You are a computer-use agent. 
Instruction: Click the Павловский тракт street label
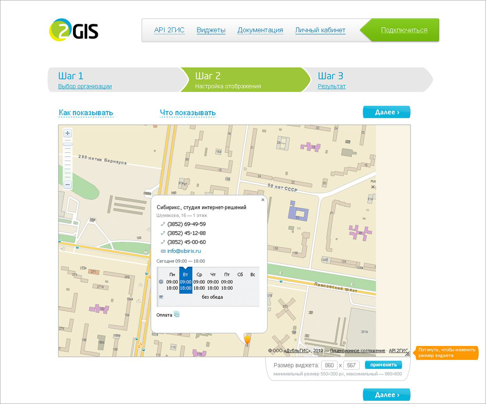[x=336, y=288]
